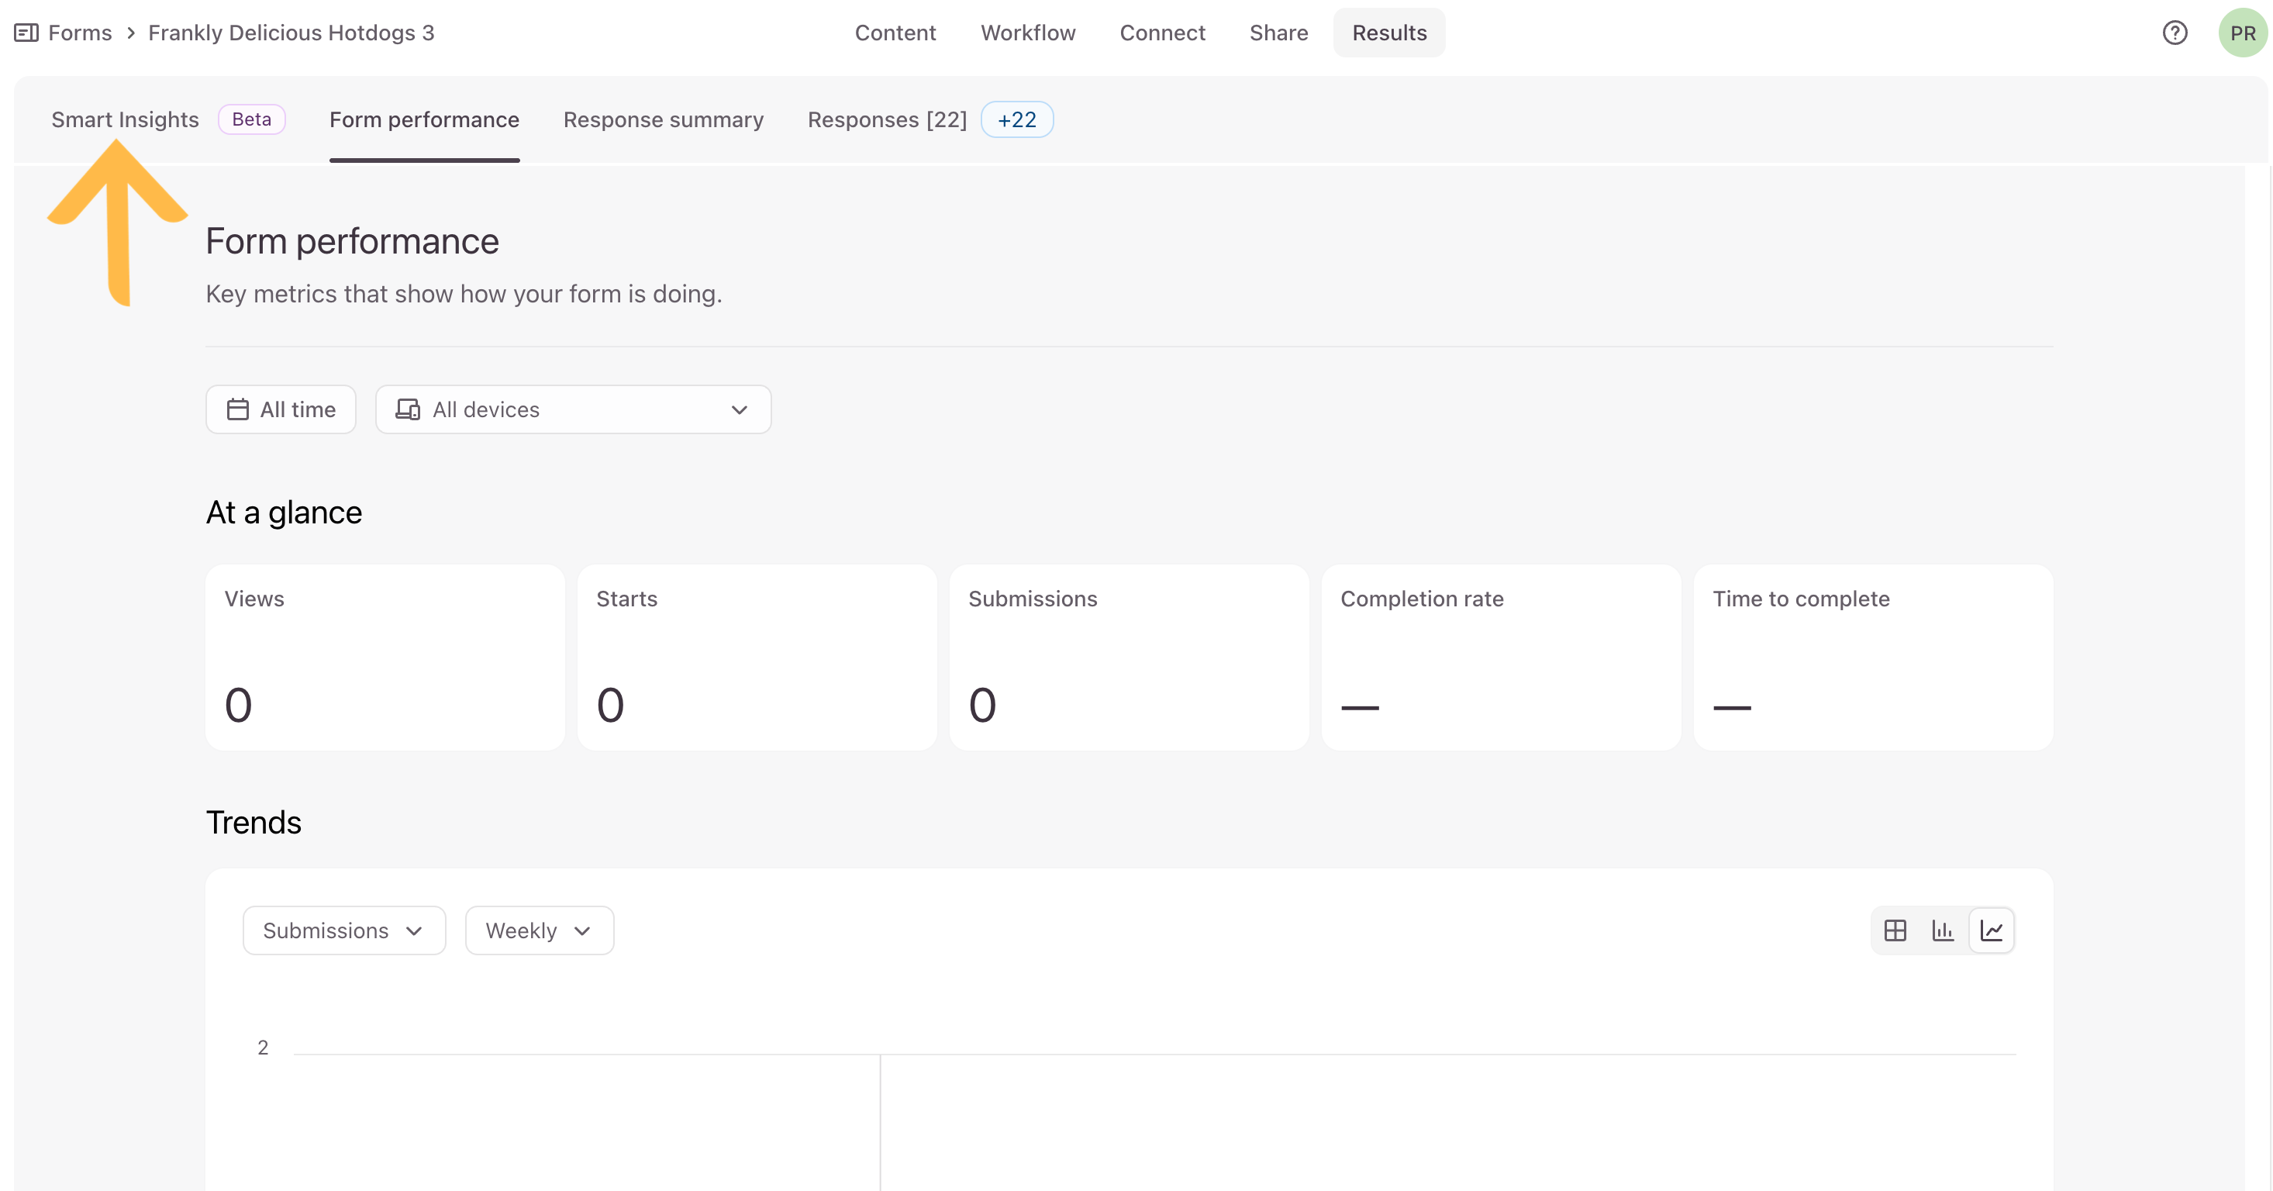Click the +22 new responses badge
This screenshot has height=1191, width=2273.
coord(1016,119)
